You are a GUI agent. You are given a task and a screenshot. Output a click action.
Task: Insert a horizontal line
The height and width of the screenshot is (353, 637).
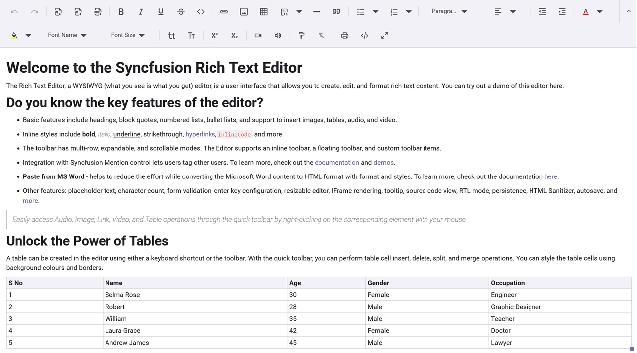(x=317, y=11)
